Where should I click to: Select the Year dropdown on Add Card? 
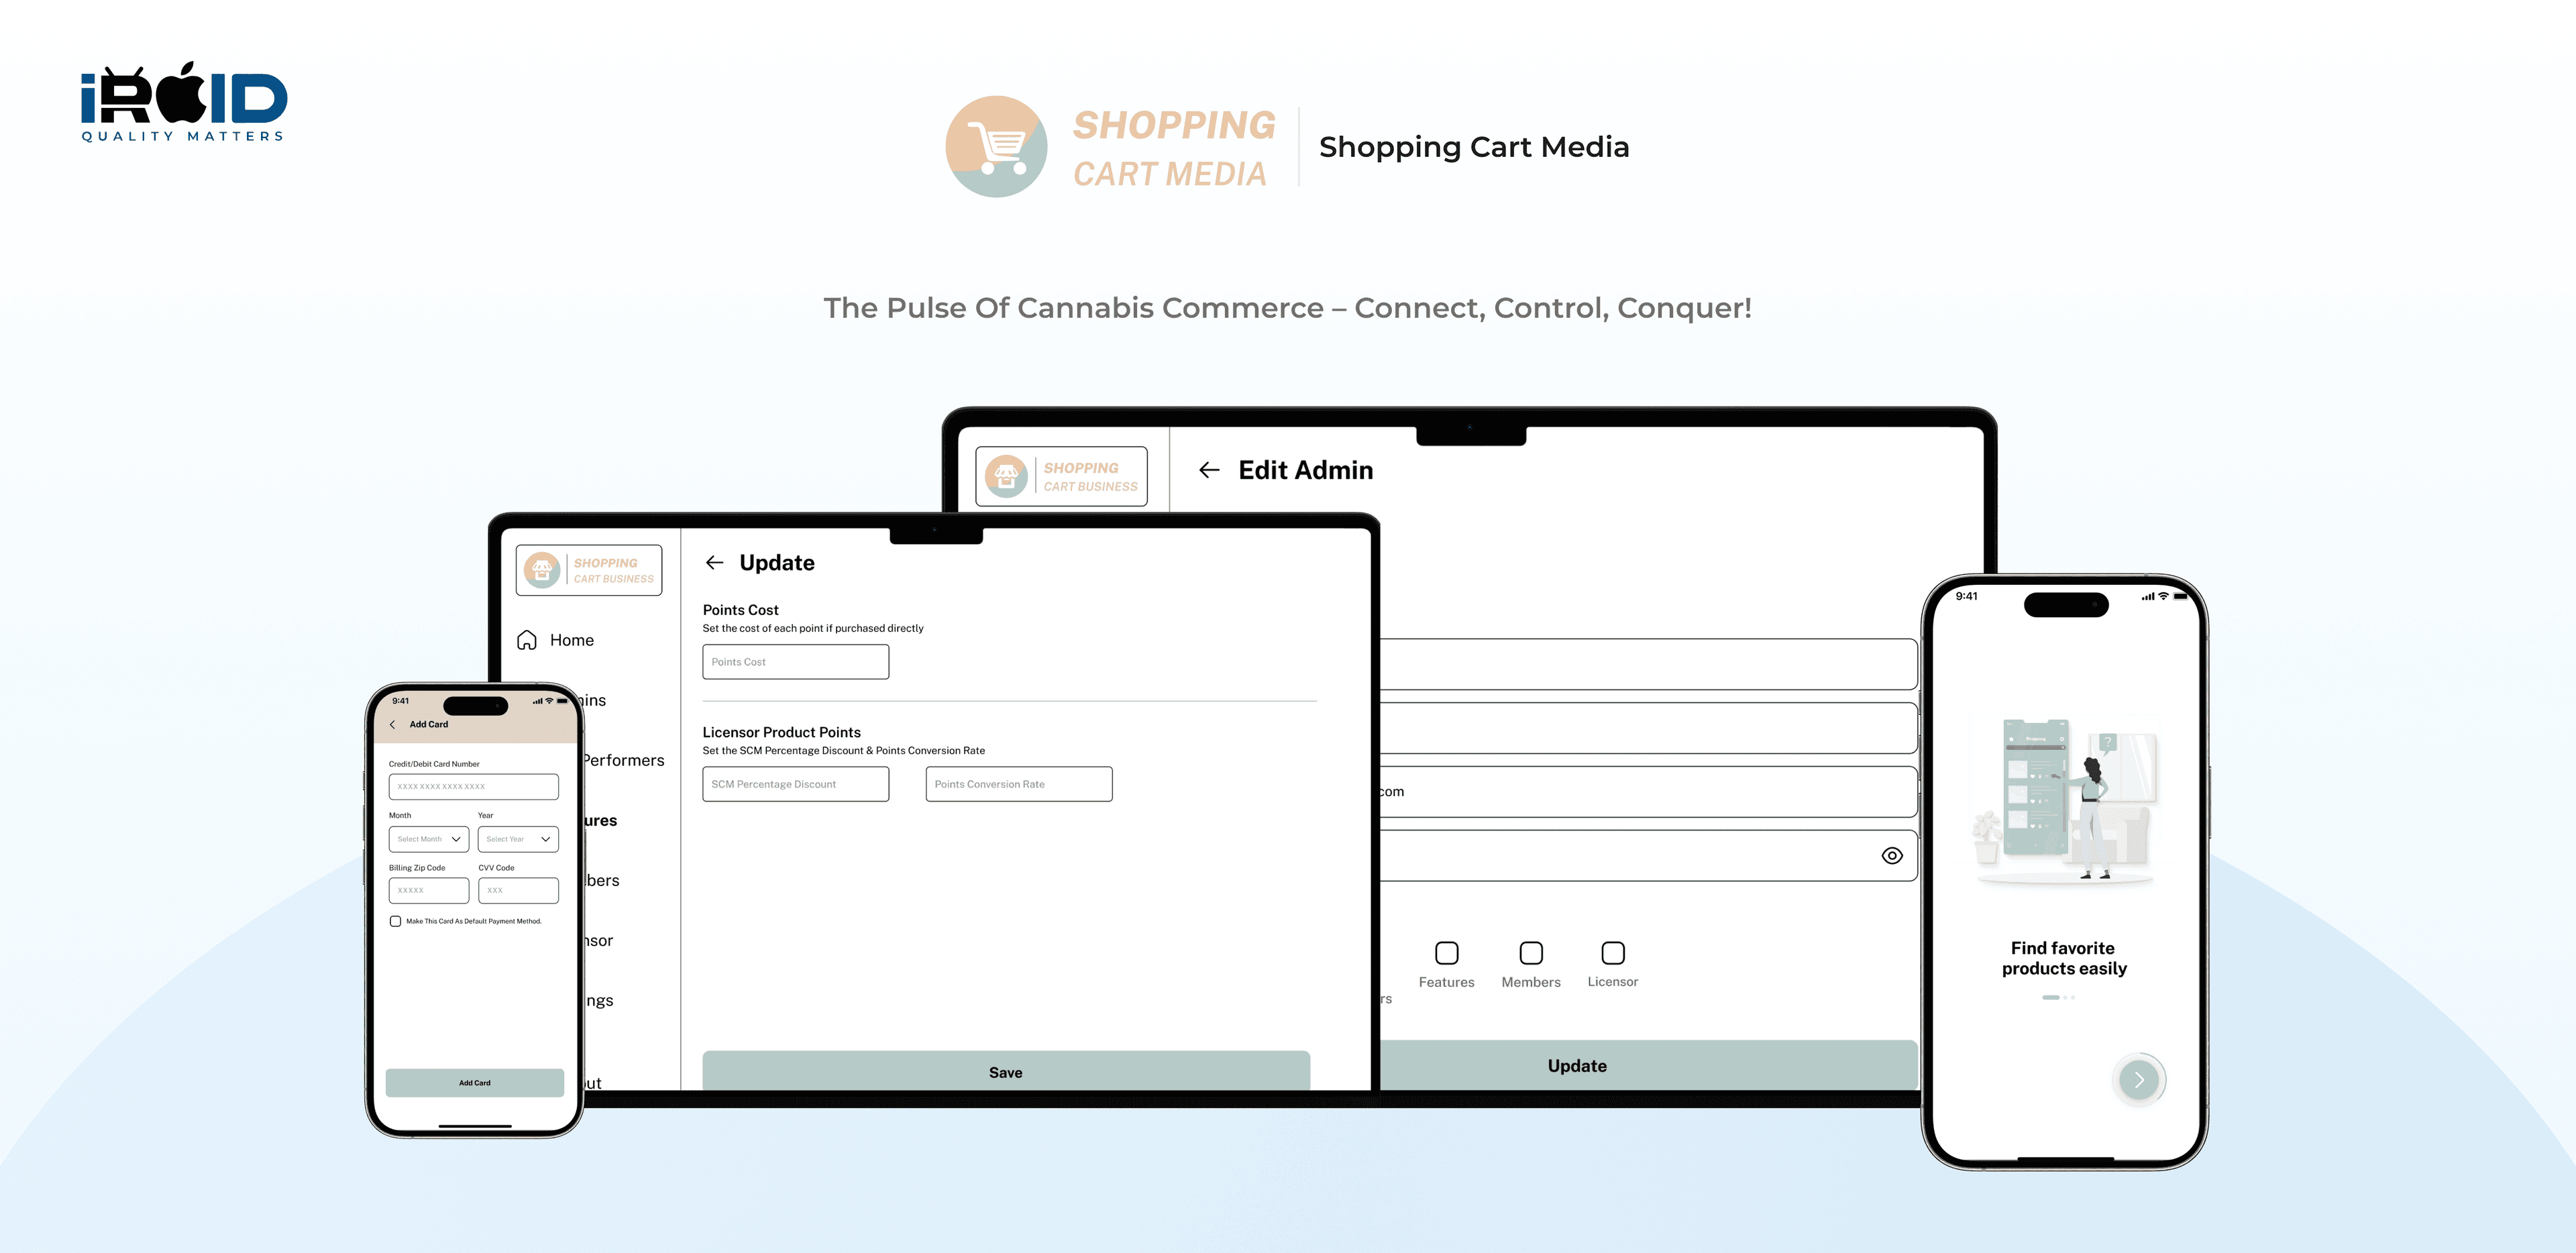coord(515,839)
